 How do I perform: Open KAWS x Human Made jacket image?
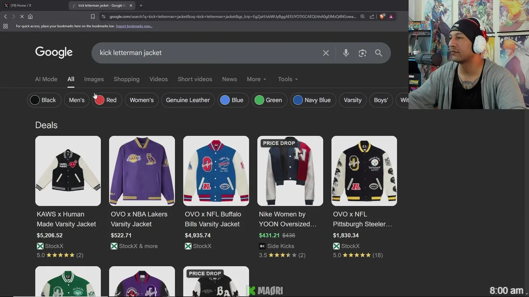pos(68,171)
